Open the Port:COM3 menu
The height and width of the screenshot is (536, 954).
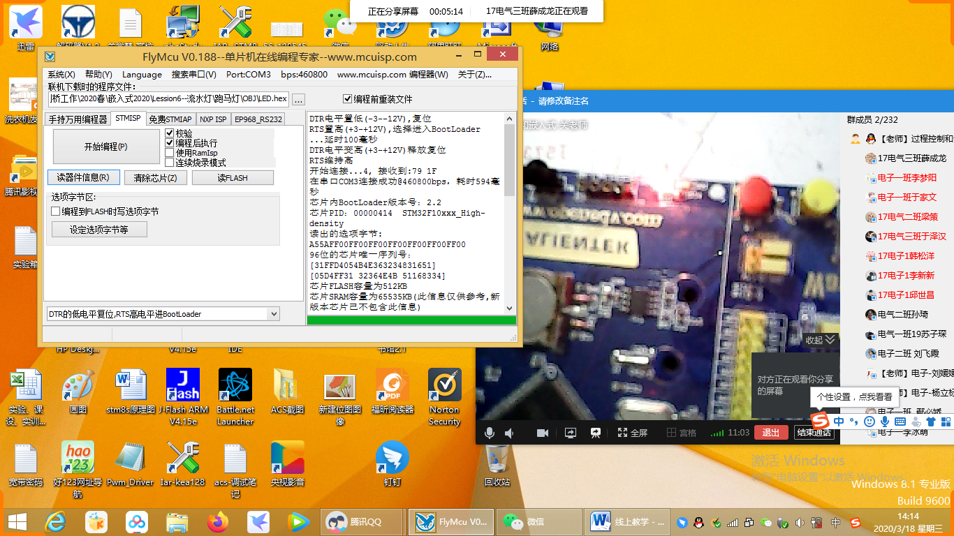point(248,74)
